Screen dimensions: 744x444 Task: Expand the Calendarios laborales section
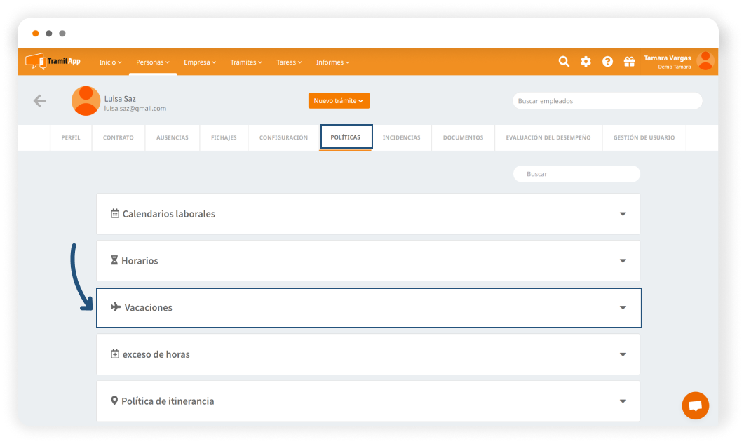point(367,214)
